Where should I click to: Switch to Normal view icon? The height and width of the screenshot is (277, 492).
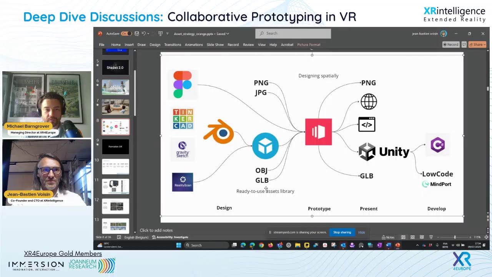tap(403, 237)
